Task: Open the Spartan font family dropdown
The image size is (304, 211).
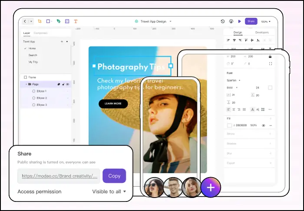Action: [234, 80]
